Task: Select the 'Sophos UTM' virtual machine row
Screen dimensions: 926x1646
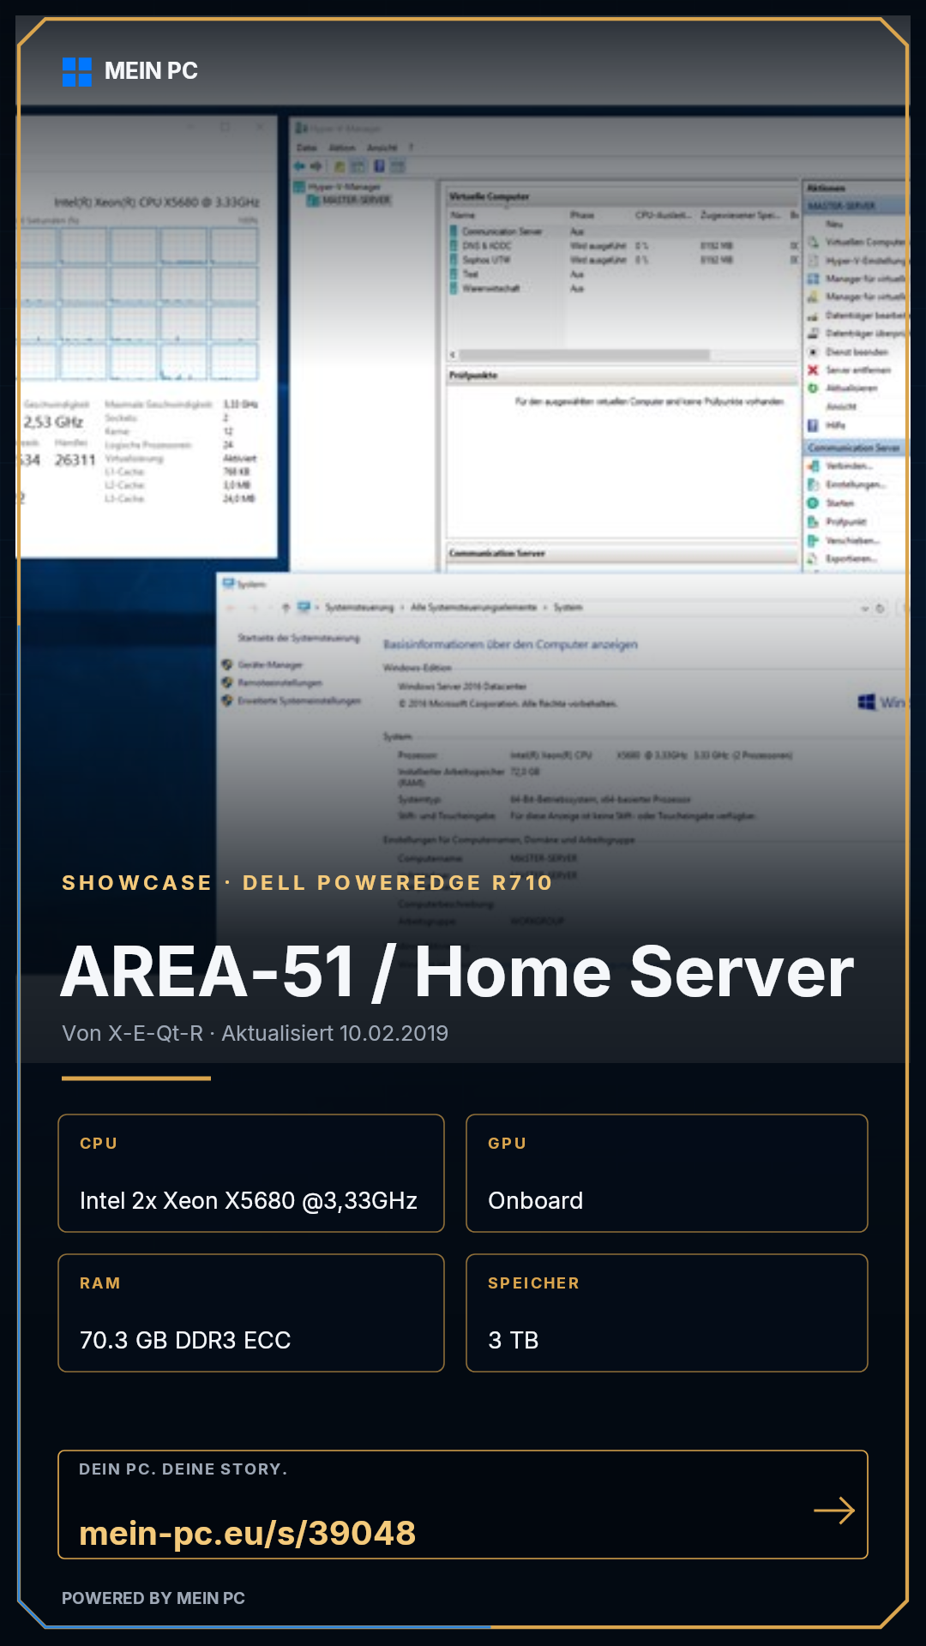Action: coord(623,260)
